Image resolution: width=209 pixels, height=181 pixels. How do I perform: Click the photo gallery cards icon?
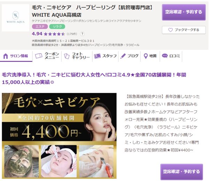pos(67,56)
